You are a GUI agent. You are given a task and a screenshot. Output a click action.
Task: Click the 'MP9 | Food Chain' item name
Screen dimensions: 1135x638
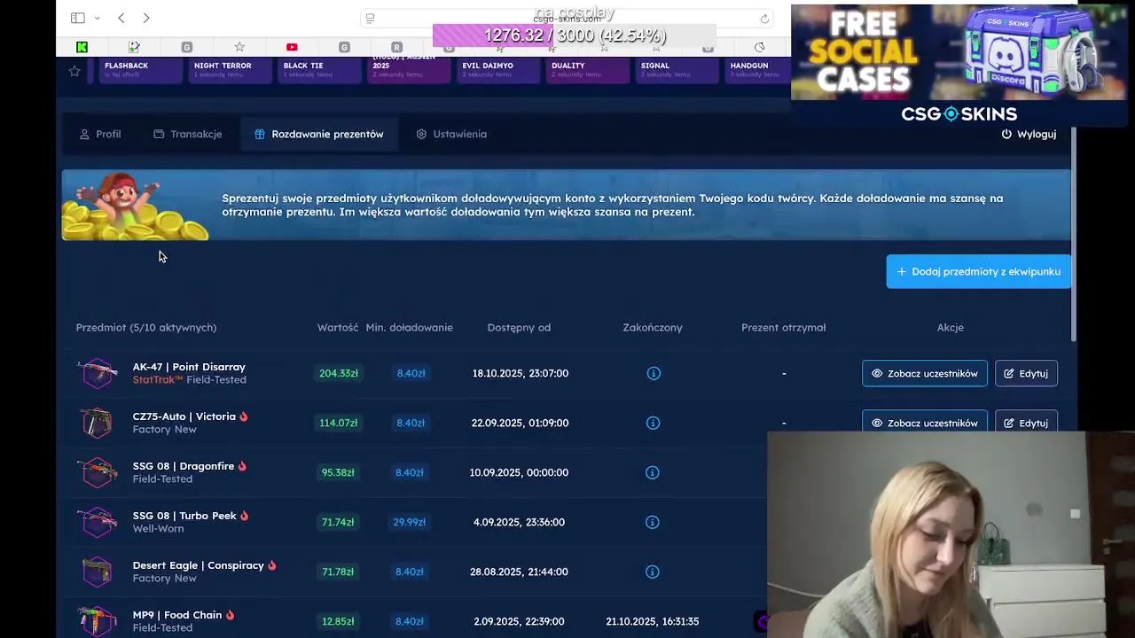tap(177, 615)
